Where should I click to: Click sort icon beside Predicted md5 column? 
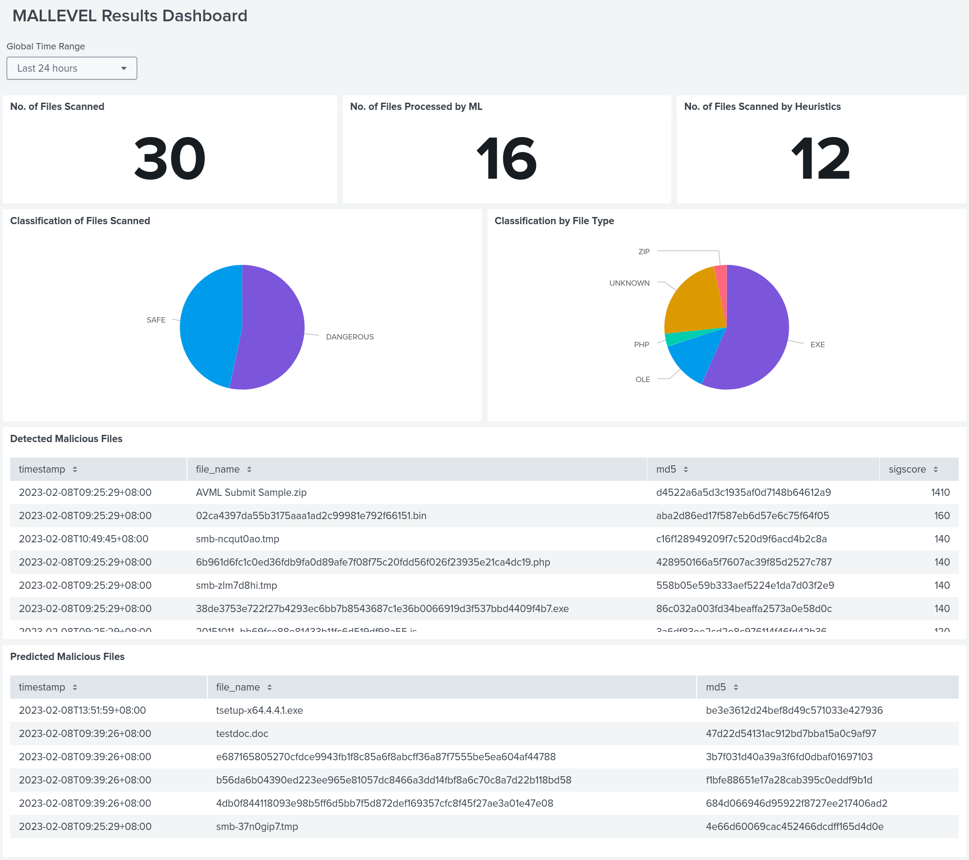pyautogui.click(x=736, y=687)
